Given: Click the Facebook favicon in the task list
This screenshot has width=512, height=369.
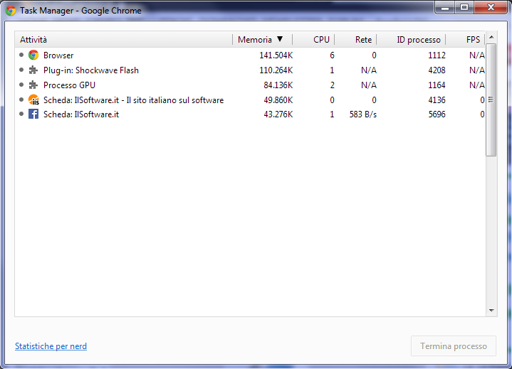Looking at the screenshot, I should 33,114.
